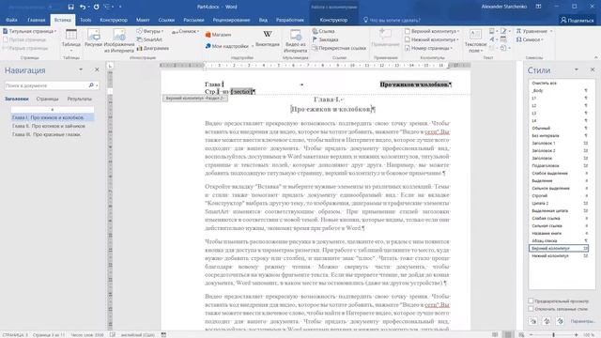Save the document from the quick access toolbar
Screen dimensions: 601x338
point(71,7)
